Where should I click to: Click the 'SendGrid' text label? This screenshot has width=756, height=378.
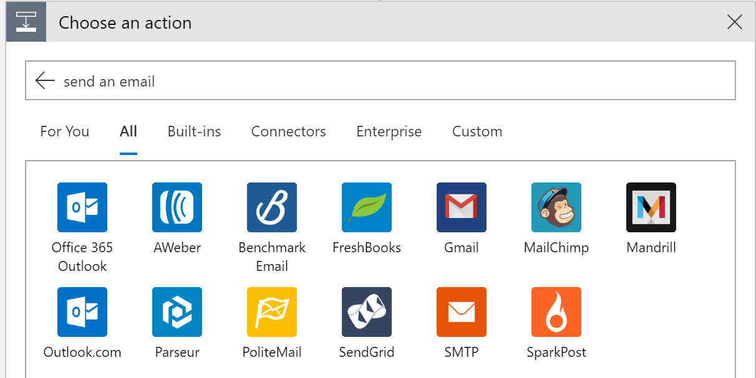[367, 352]
